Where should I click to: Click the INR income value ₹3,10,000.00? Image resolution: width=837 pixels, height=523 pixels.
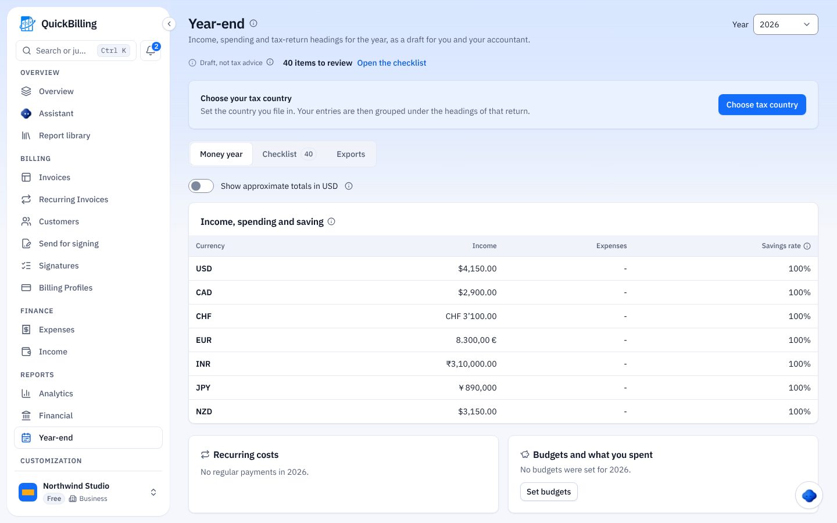pyautogui.click(x=471, y=364)
